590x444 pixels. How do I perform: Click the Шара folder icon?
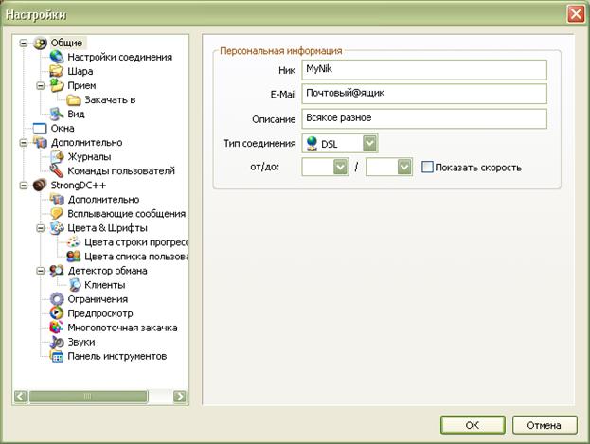click(x=57, y=71)
